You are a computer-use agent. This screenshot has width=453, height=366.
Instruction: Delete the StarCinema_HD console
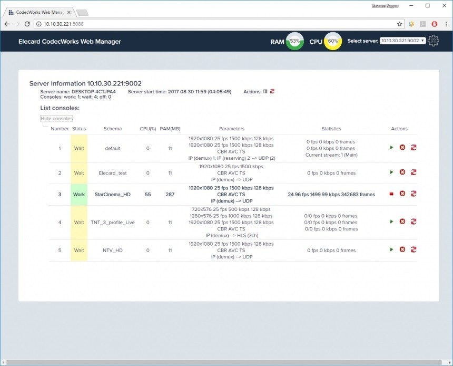pyautogui.click(x=402, y=194)
